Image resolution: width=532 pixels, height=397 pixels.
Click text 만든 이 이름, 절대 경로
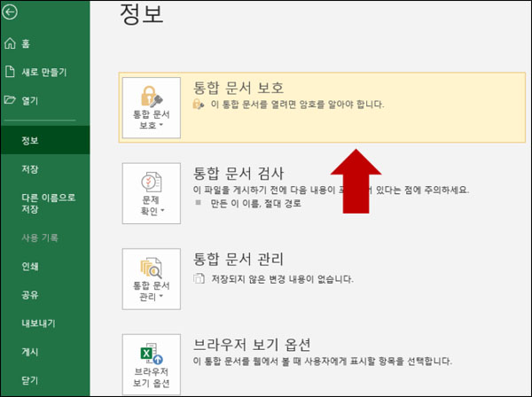click(256, 204)
